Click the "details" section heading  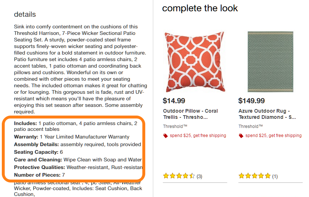coord(25,15)
